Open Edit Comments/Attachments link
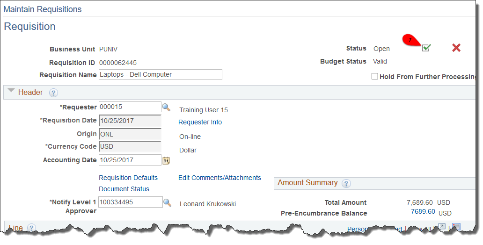Screen dimensions: 483x245 pyautogui.click(x=220, y=178)
